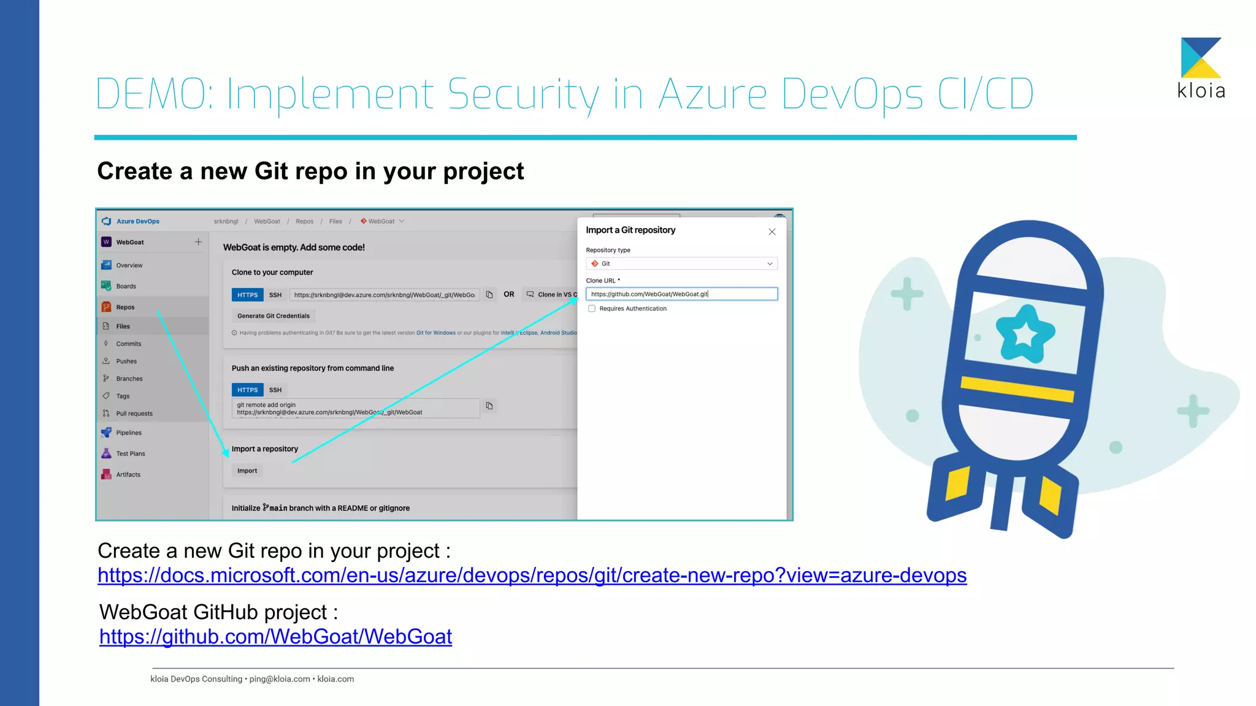Viewport: 1256px width, 706px height.
Task: Click the Generate Git Credentials button
Action: [x=274, y=316]
